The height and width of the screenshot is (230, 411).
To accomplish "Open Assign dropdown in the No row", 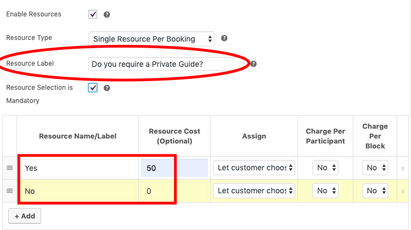I will (255, 191).
